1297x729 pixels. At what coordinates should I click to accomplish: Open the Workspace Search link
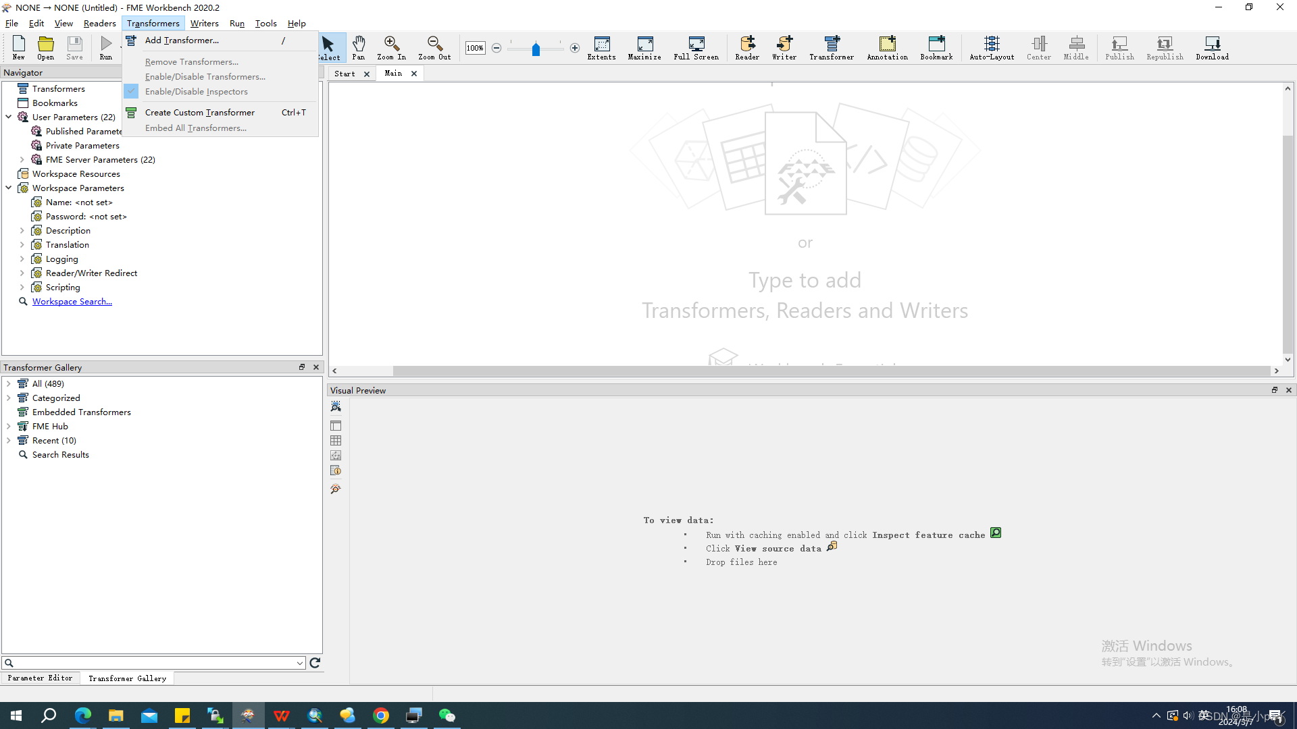[x=72, y=302]
